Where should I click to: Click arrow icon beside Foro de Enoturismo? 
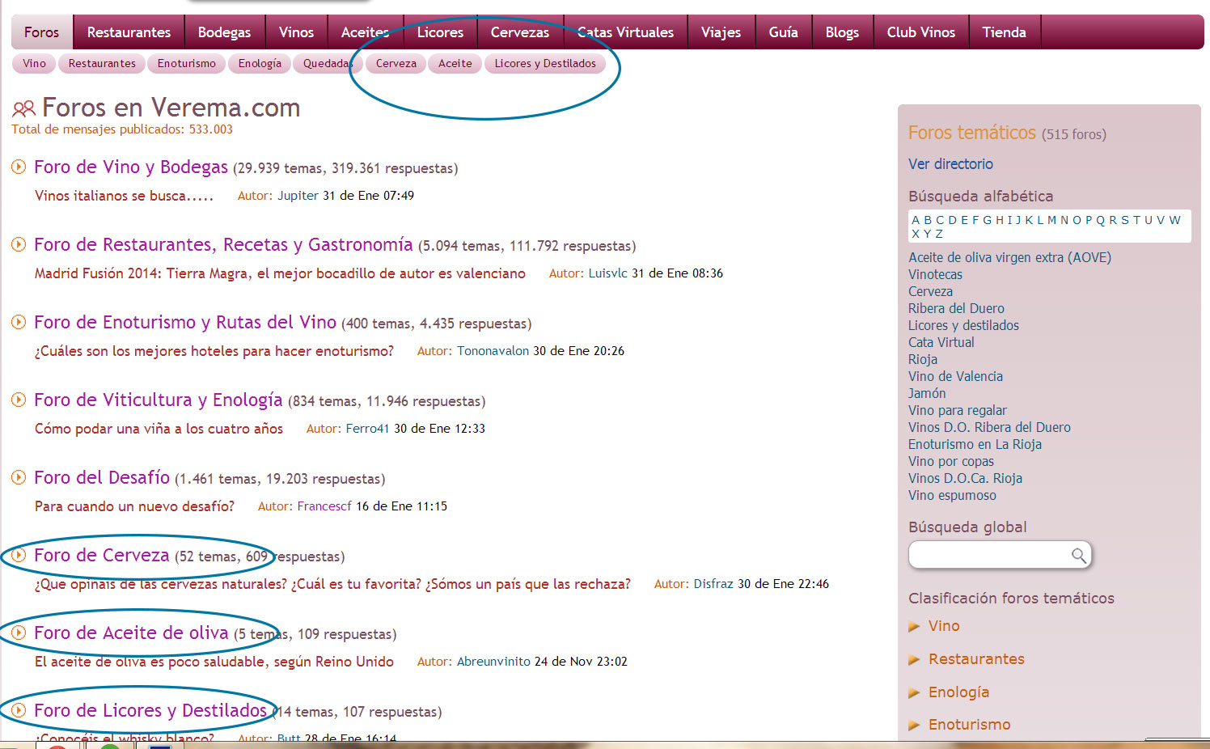(x=19, y=323)
